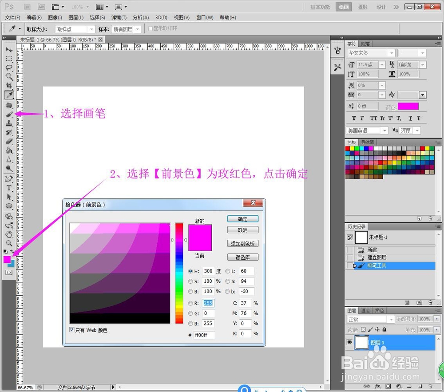The image size is (444, 392).
Task: Hide 图层 0 with eye icon
Action: click(350, 342)
